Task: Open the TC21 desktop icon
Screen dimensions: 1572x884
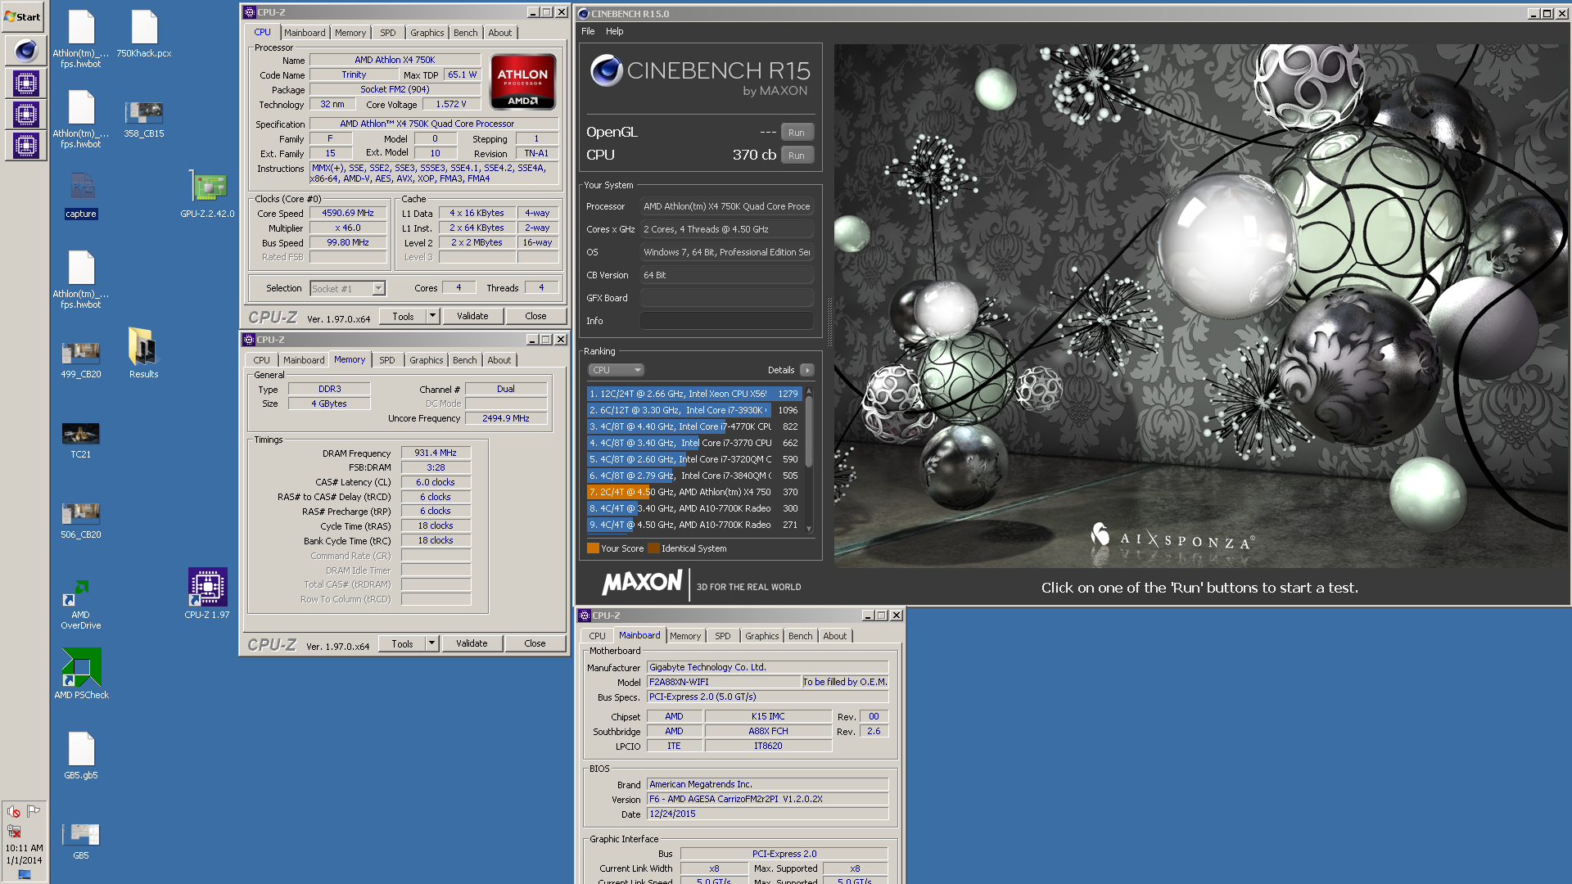Action: coord(81,440)
